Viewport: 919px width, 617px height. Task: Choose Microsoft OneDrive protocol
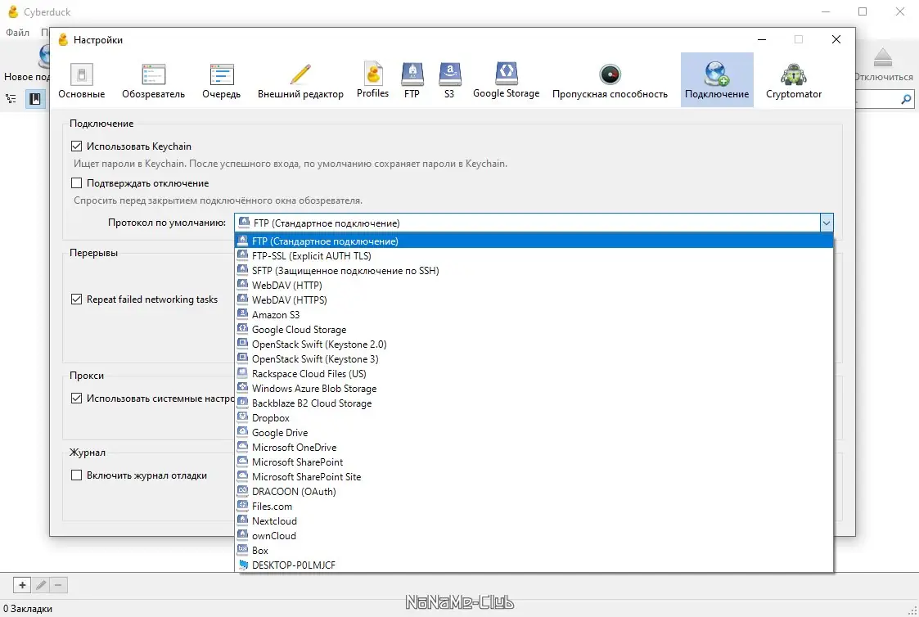click(x=534, y=447)
